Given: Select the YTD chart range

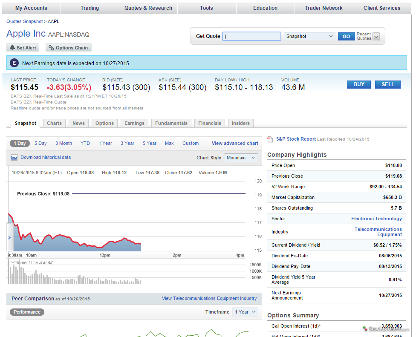Looking at the screenshot, I should click(85, 143).
